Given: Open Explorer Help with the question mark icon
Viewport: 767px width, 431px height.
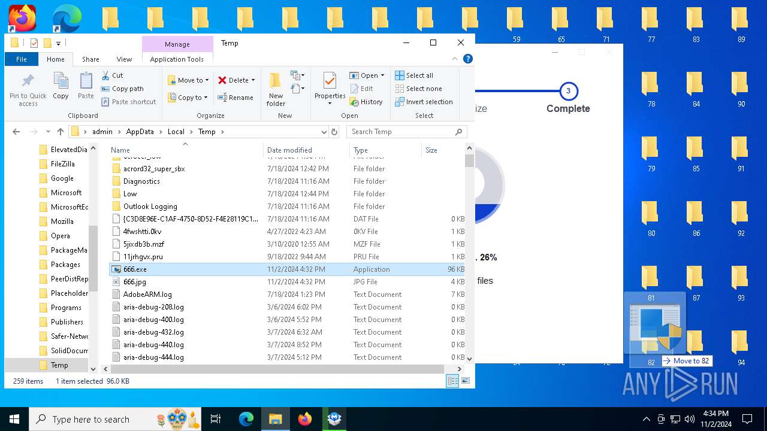Looking at the screenshot, I should click(468, 59).
